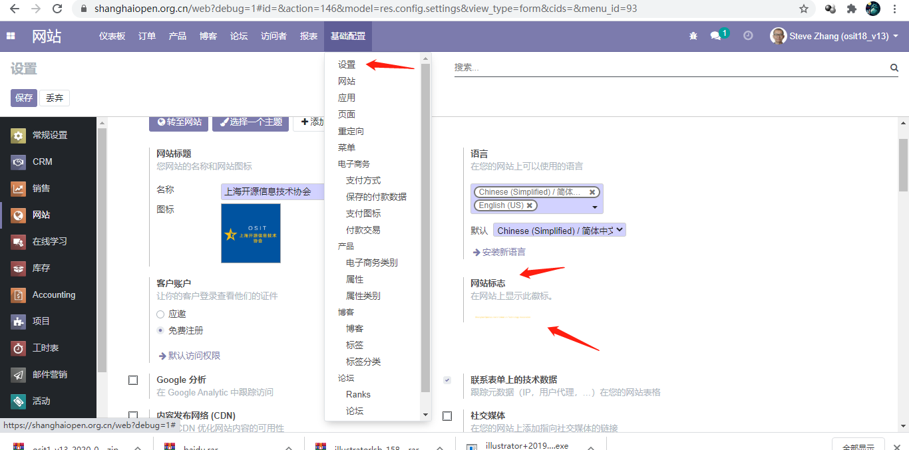Choose 设置 from the dropdown menu

pyautogui.click(x=347, y=64)
